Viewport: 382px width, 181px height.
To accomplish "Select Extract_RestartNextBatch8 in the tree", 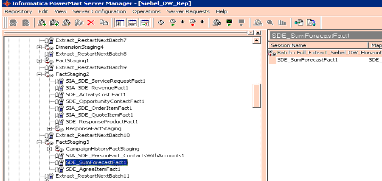I will pos(91,54).
